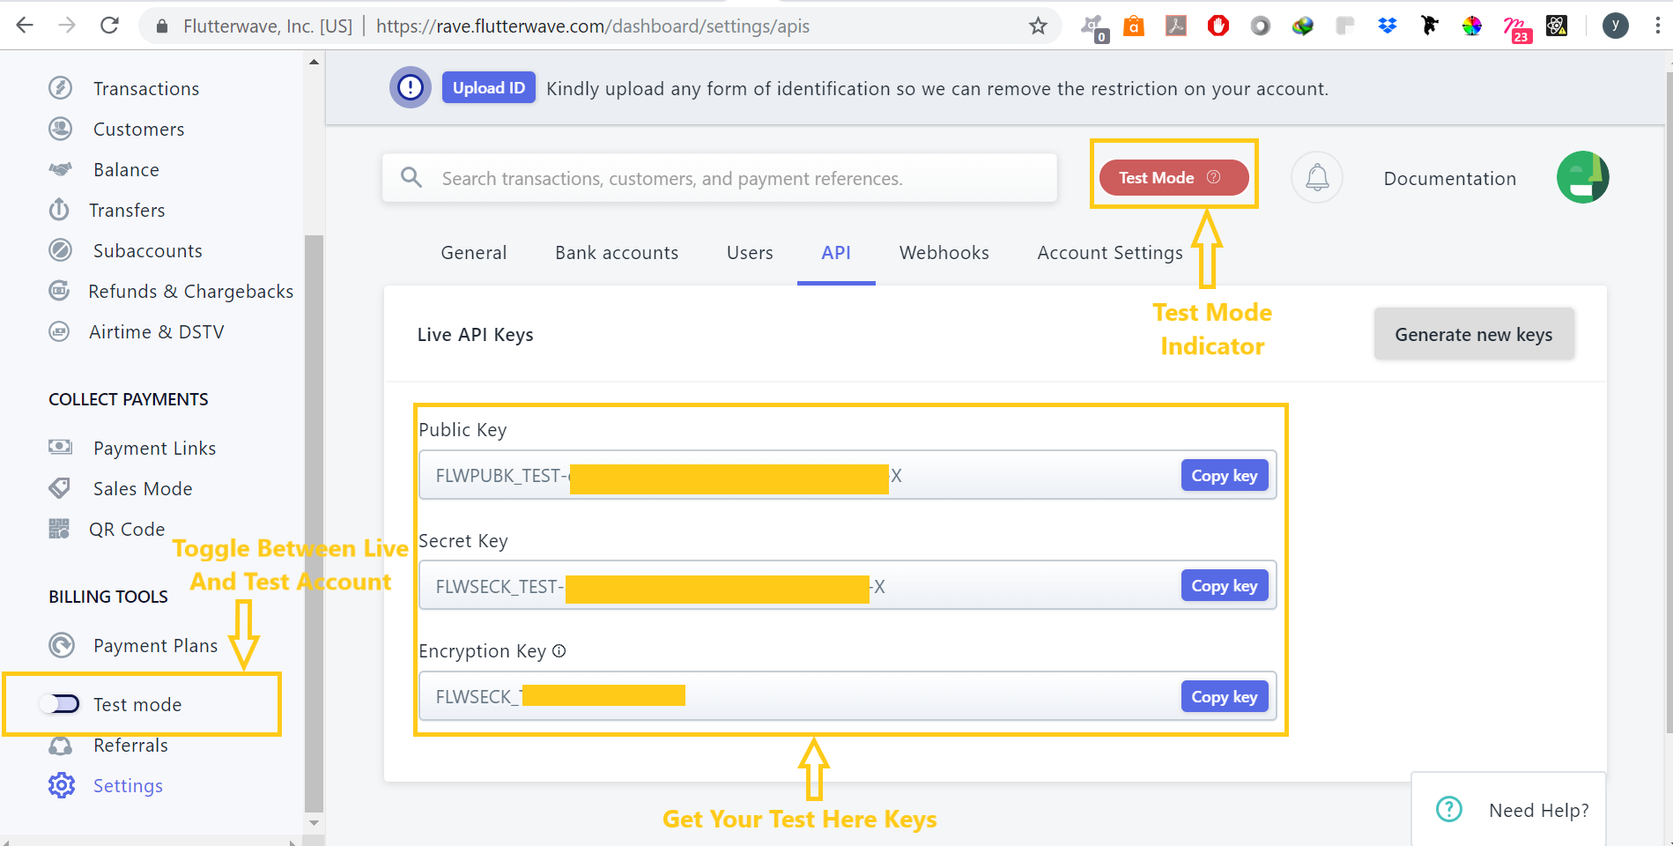Click the Subaccounts sidebar icon
1673x846 pixels.
60,250
